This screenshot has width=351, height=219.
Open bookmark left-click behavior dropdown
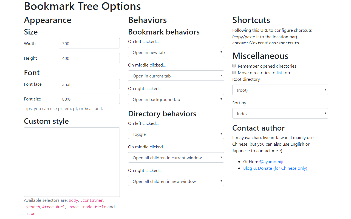coord(176,52)
